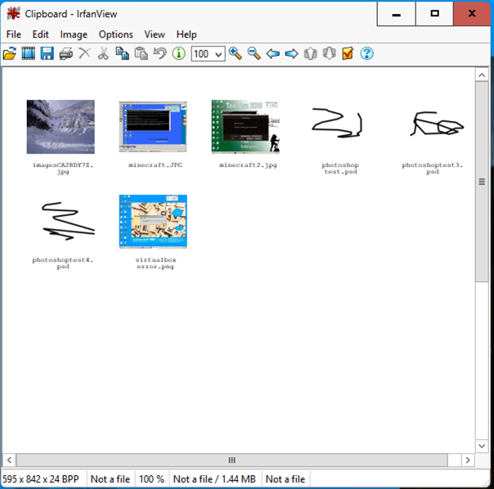Viewport: 494px width, 489px height.
Task: Click the virtualbox error.png thumbnail
Action: (x=153, y=222)
